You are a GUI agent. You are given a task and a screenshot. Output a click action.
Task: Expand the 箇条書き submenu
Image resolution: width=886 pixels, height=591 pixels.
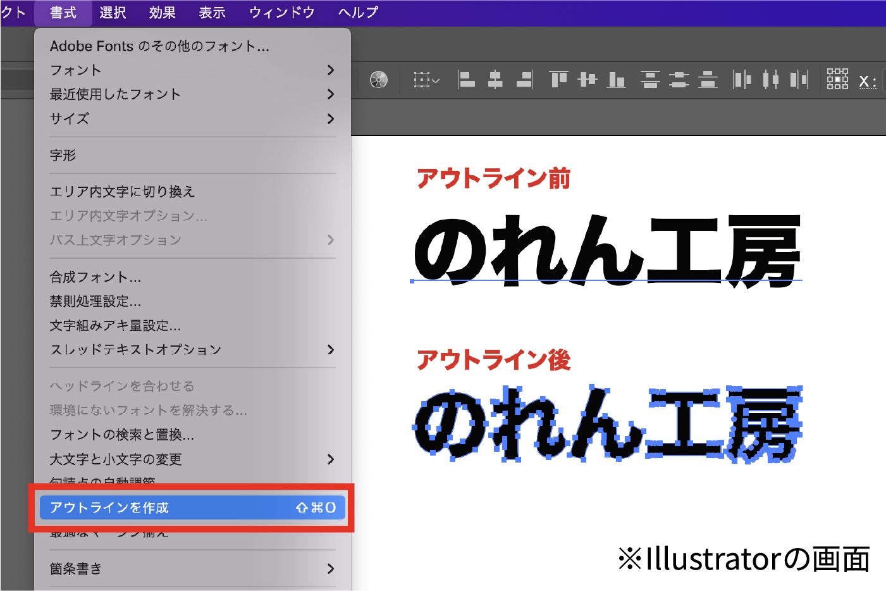pos(192,569)
